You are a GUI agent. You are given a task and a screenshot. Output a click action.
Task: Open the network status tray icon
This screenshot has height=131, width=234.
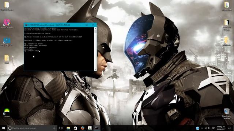tap(205, 128)
